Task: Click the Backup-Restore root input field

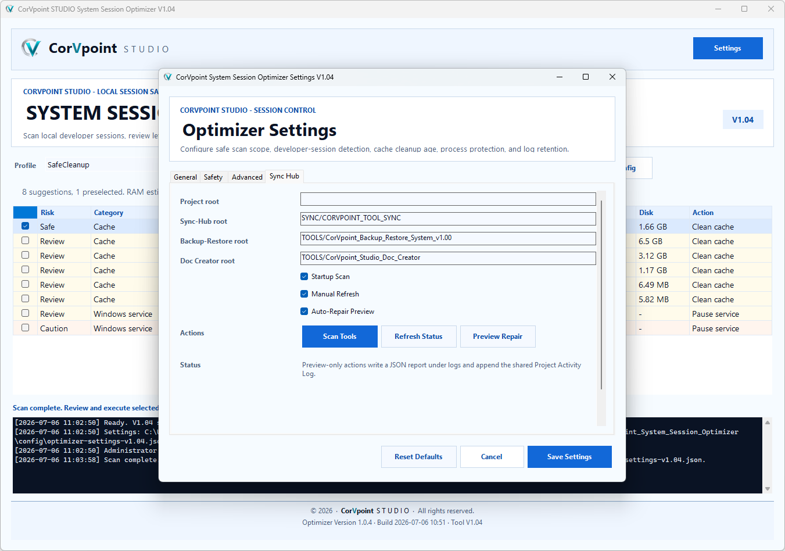Action: tap(448, 238)
